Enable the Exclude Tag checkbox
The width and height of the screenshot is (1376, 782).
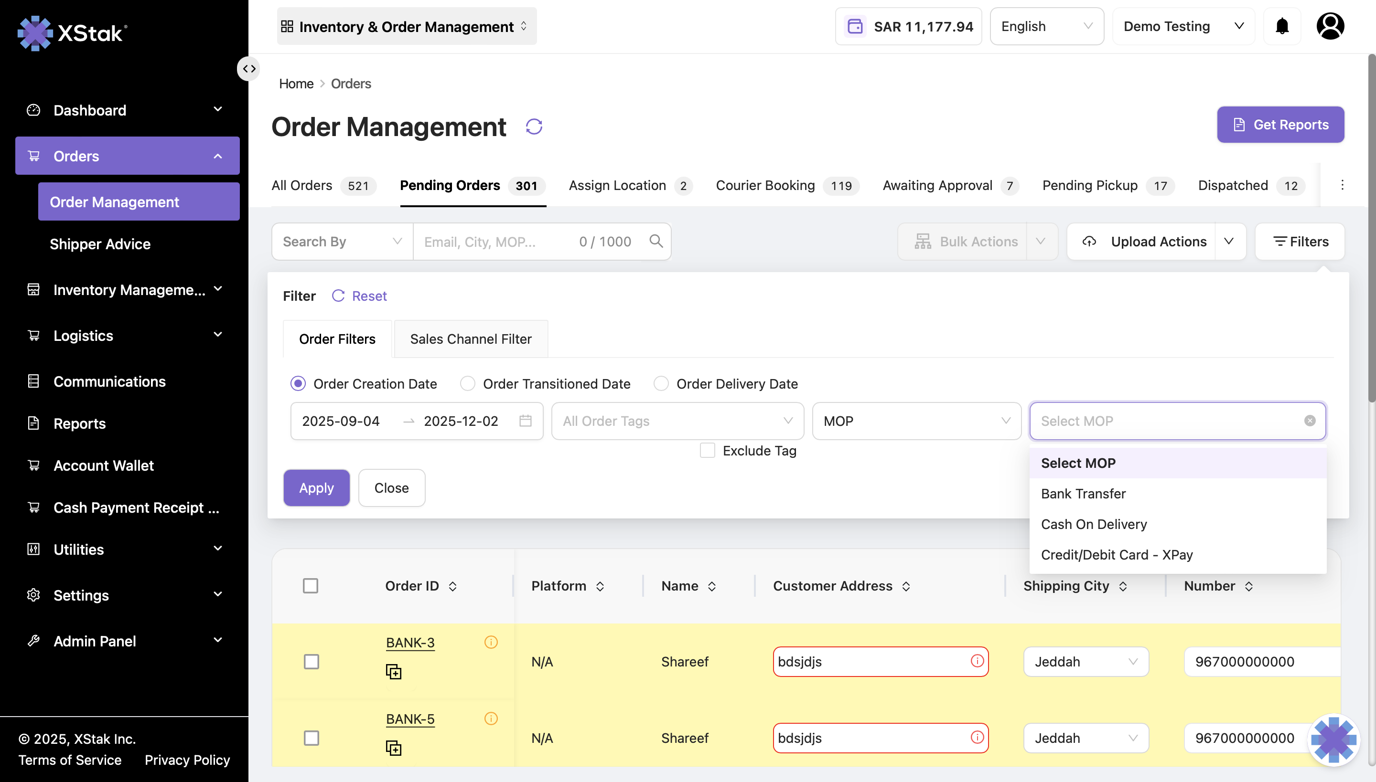[707, 451]
